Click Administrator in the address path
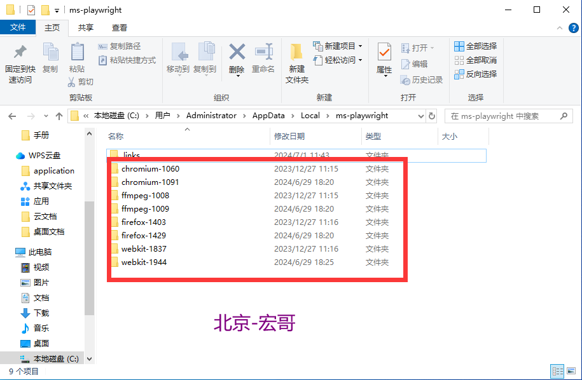The height and width of the screenshot is (380, 582). [211, 116]
